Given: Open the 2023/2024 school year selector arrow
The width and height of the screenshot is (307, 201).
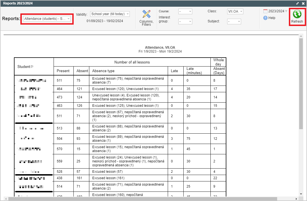Looking at the screenshot, I should coord(286,11).
